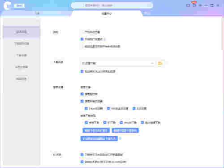Viewport: 224px width, 168px height.
Task: Toggle the first unchecked option in the startup section
Action: (82, 32)
